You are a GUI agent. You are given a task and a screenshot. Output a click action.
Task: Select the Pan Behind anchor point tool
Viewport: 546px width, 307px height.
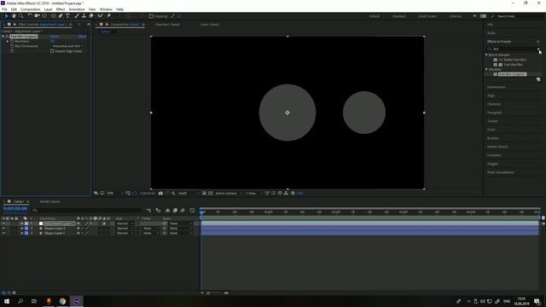pyautogui.click(x=44, y=16)
